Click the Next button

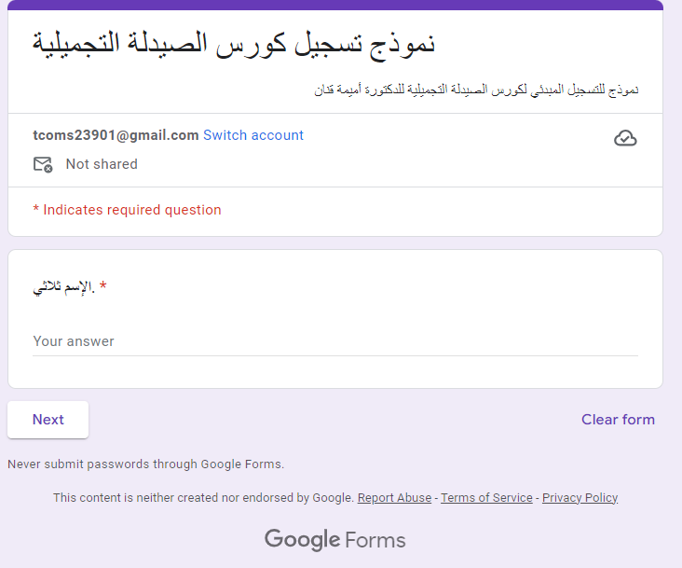pyautogui.click(x=48, y=420)
